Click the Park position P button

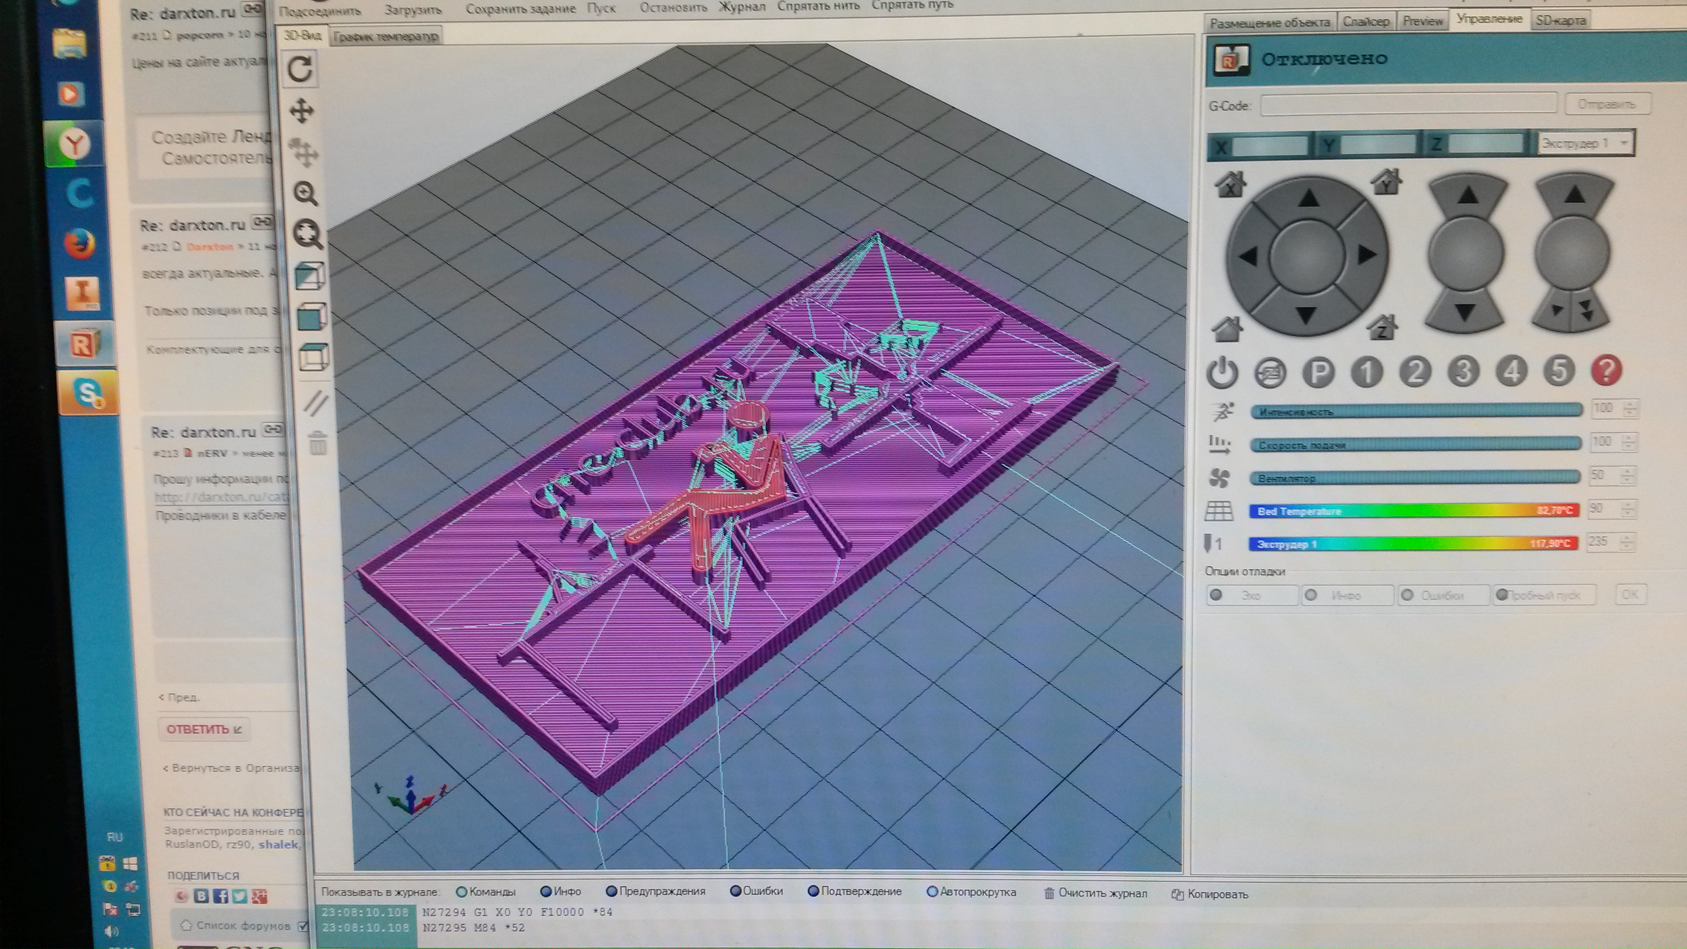[1318, 373]
